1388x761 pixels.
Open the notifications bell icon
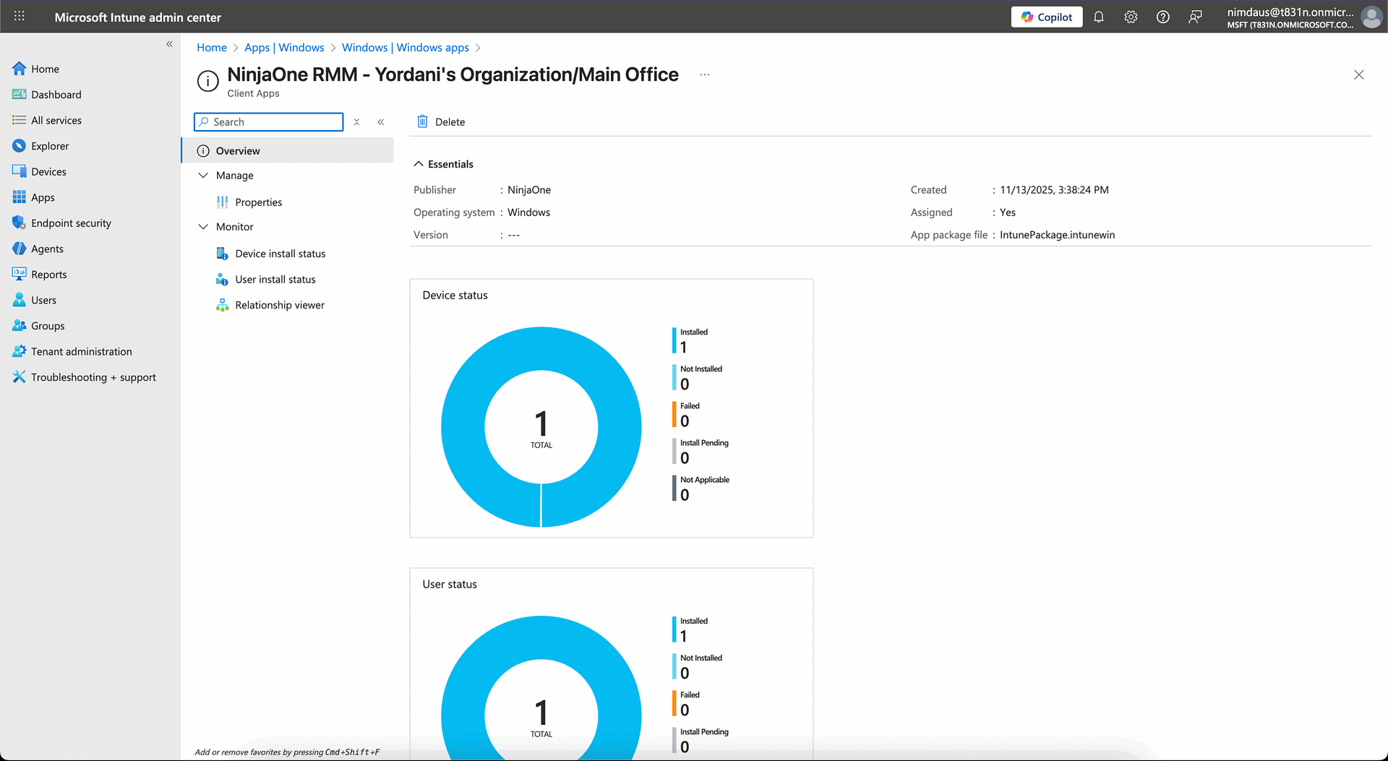(1098, 17)
